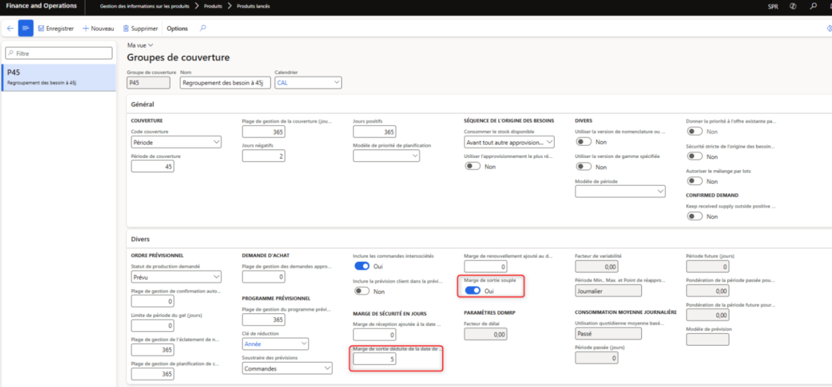
Task: Toggle Keep received supply outside positive
Action: coord(695,216)
